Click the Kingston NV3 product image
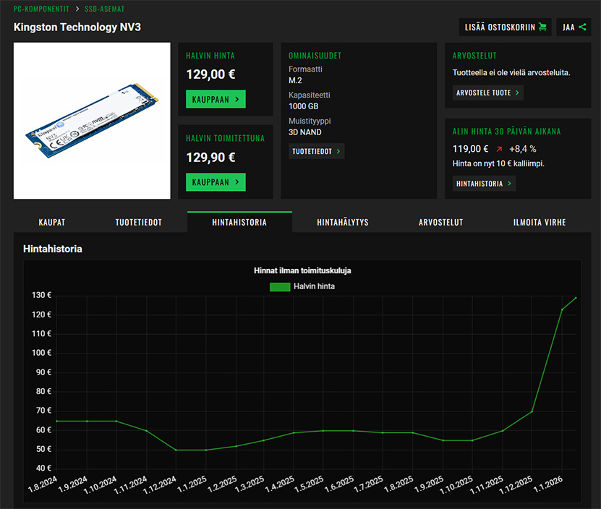Screen dimensions: 601x509 click(92, 121)
